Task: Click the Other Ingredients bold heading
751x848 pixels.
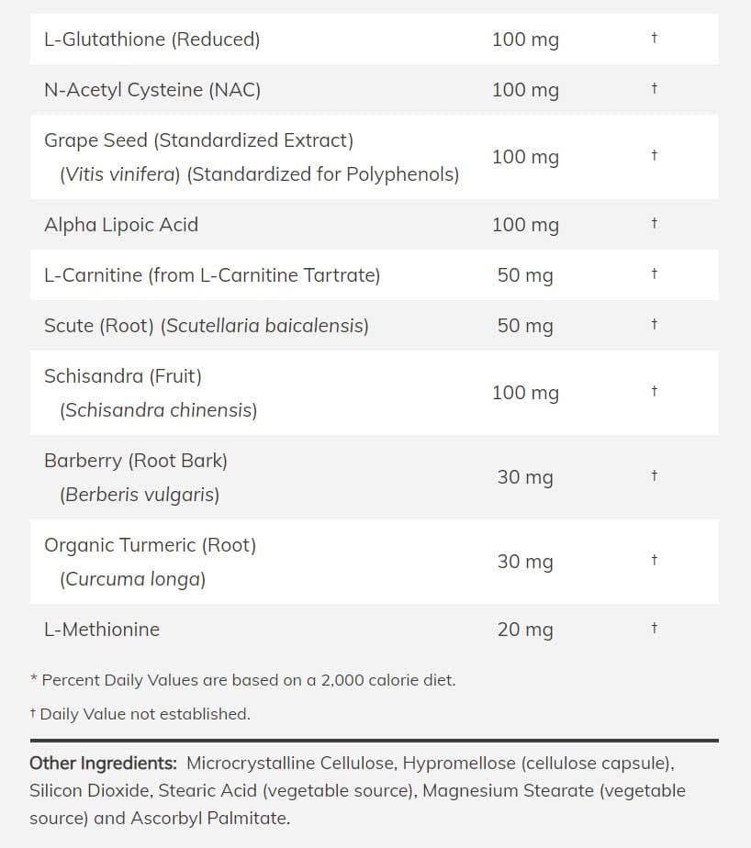Action: (104, 763)
